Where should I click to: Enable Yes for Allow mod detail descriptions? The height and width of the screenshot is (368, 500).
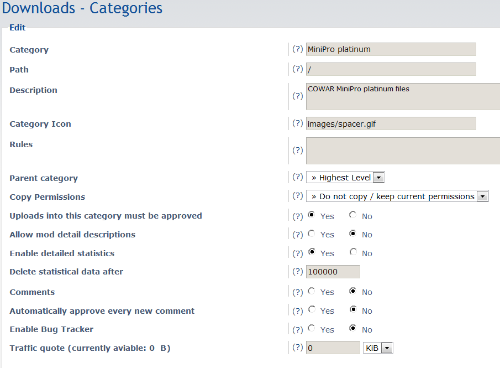click(x=312, y=234)
